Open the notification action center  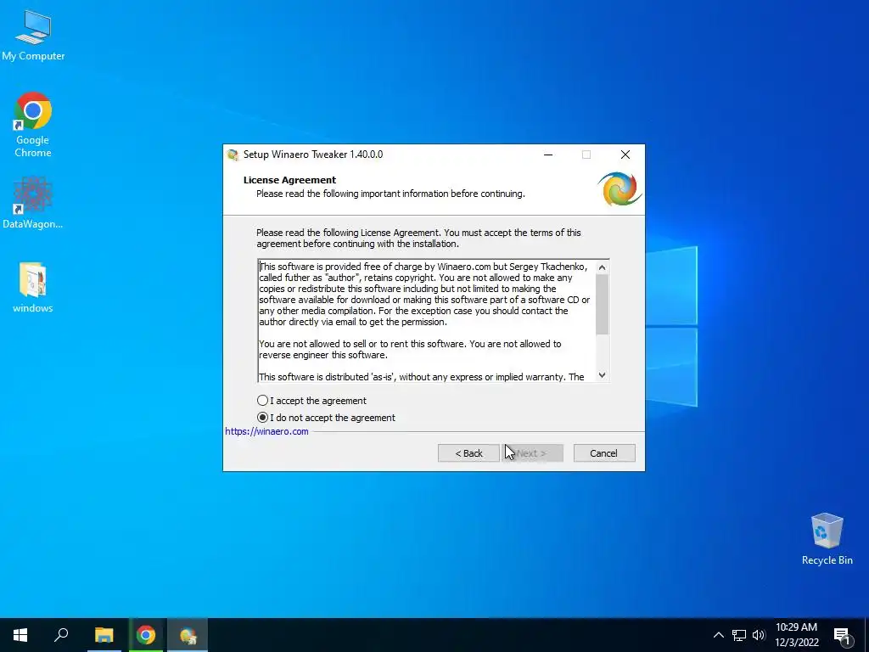pyautogui.click(x=842, y=635)
